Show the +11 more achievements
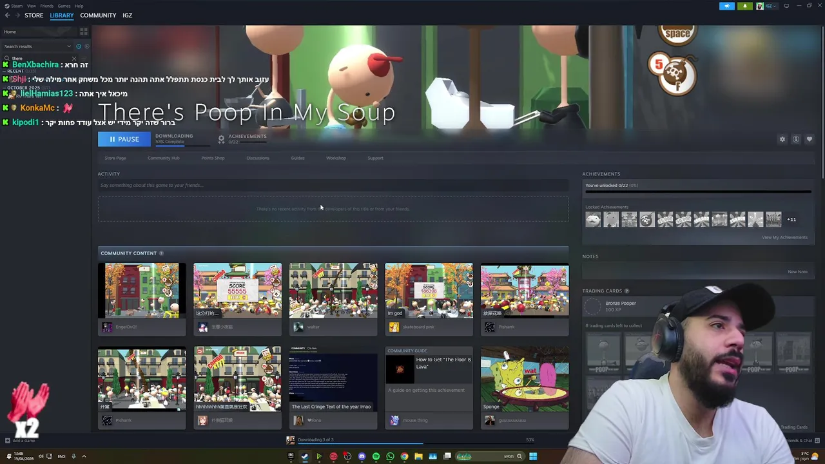Image resolution: width=825 pixels, height=464 pixels. [x=791, y=220]
